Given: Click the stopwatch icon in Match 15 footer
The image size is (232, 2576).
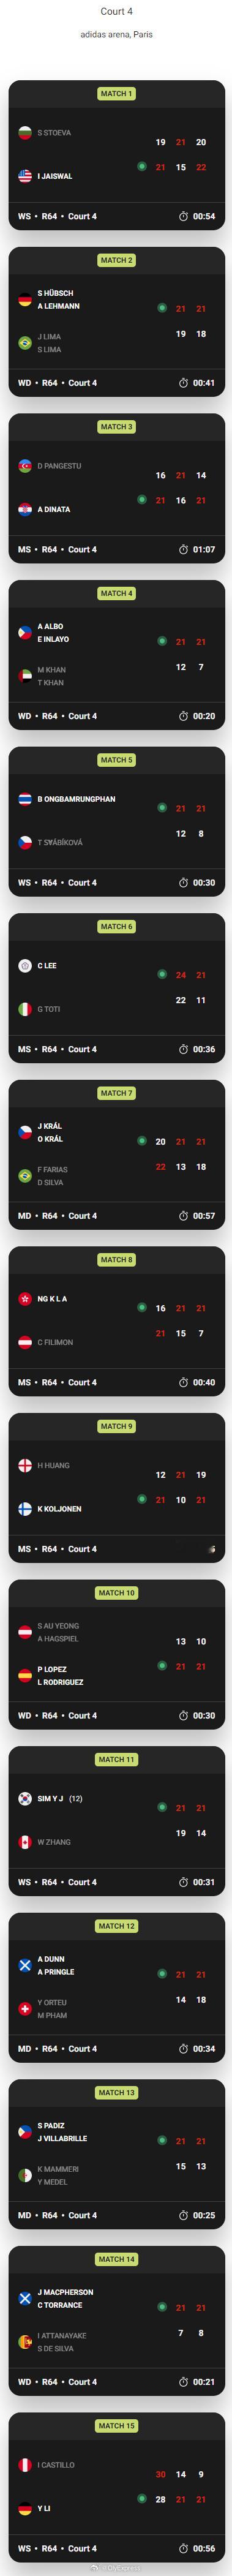Looking at the screenshot, I should [x=183, y=2549].
